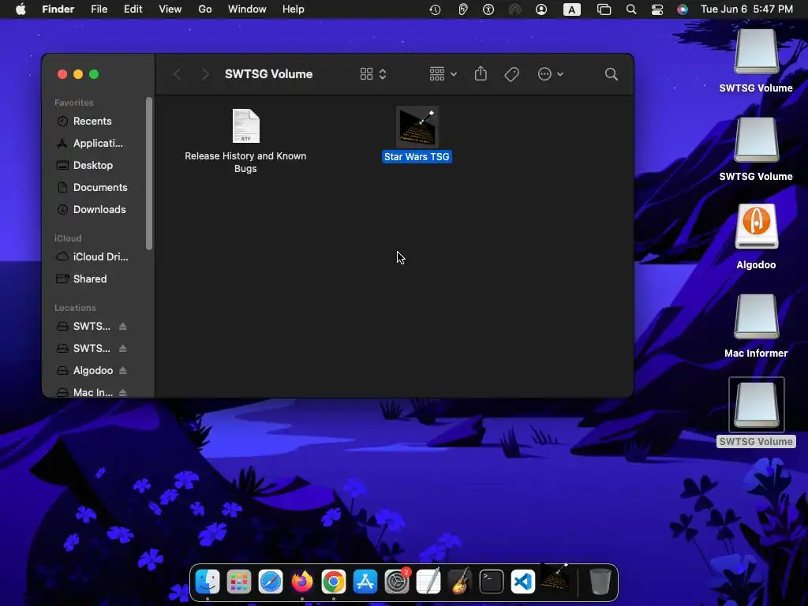Go forward in Finder navigation
The width and height of the screenshot is (808, 606).
[206, 74]
